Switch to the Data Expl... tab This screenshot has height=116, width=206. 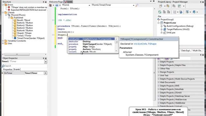click(186, 51)
